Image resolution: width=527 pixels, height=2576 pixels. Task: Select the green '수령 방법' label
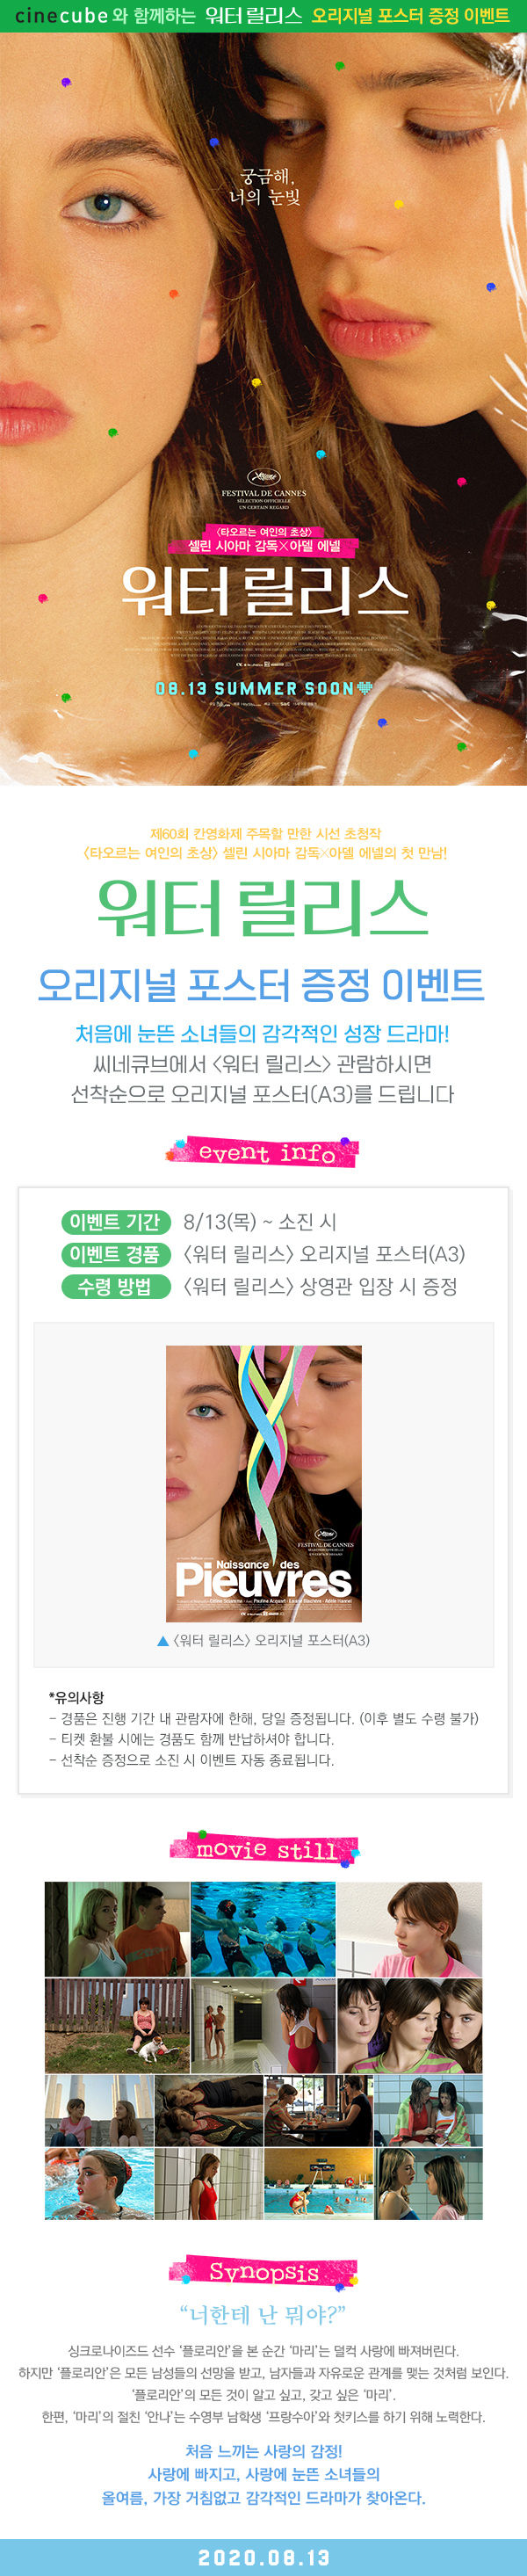click(115, 1286)
